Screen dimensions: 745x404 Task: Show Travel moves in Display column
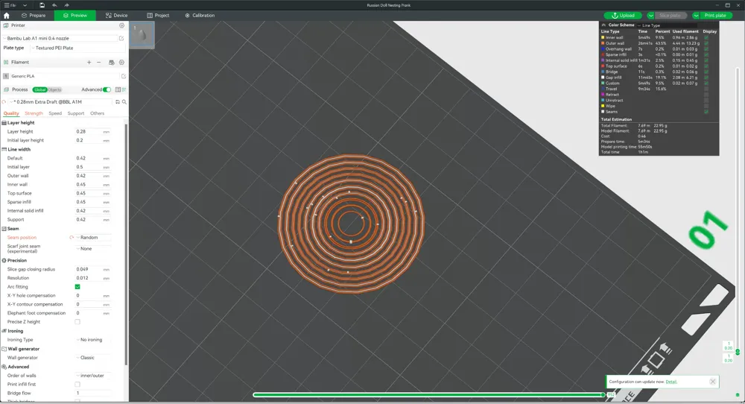706,89
